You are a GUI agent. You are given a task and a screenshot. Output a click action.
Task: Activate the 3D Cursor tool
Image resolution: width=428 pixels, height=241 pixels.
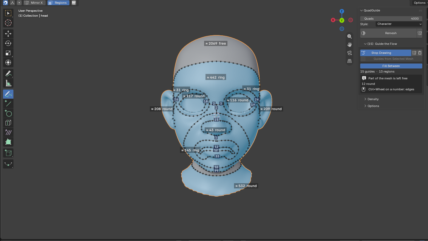point(8,23)
